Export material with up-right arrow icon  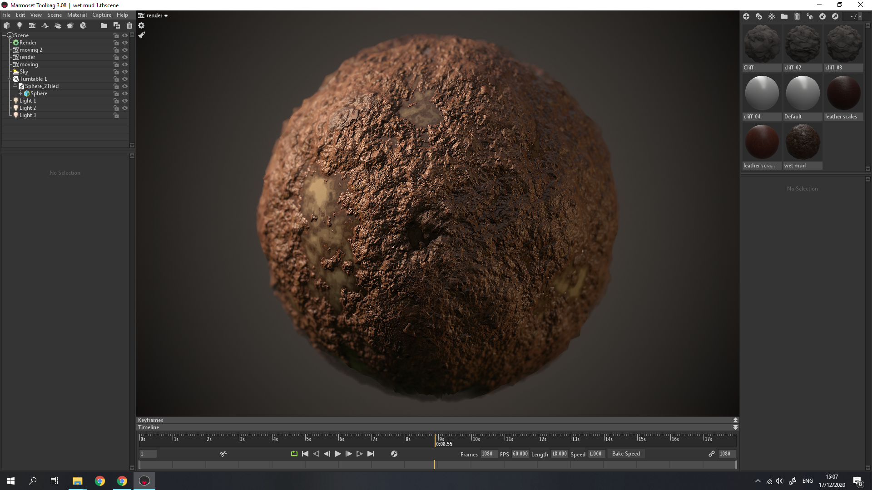click(835, 16)
